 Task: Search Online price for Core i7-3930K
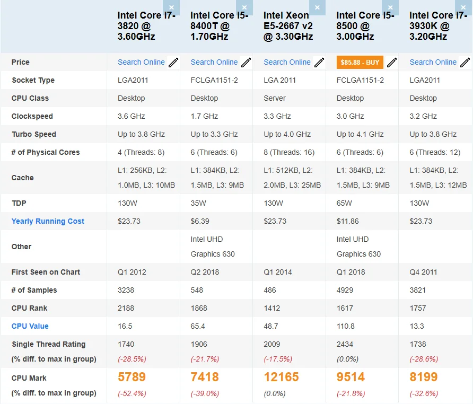(x=433, y=62)
